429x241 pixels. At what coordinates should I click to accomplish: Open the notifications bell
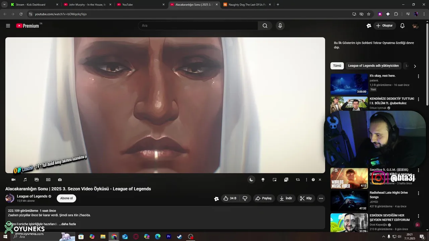click(403, 26)
